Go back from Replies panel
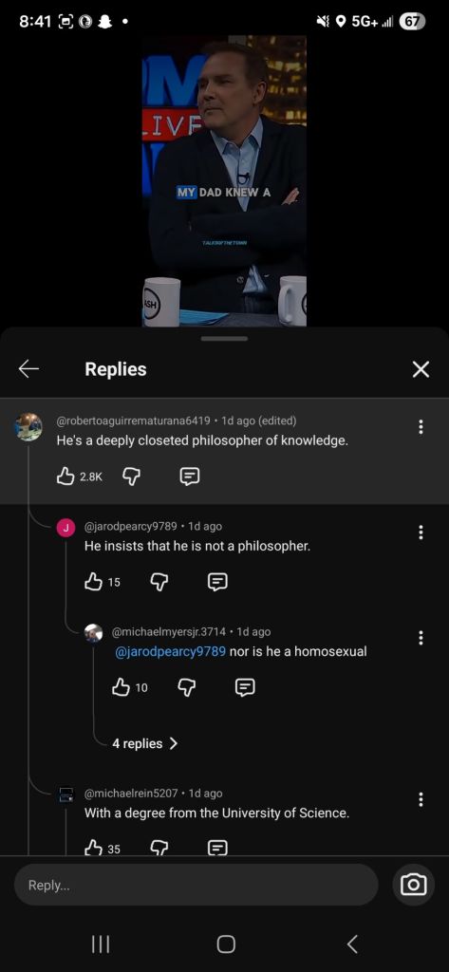449x972 pixels. 28,369
